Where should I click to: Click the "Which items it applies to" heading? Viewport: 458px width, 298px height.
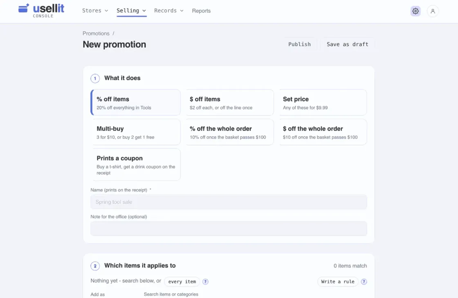pos(140,266)
